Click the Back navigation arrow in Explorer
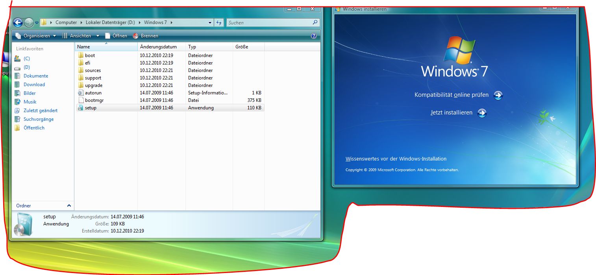The image size is (596, 275). [18, 22]
